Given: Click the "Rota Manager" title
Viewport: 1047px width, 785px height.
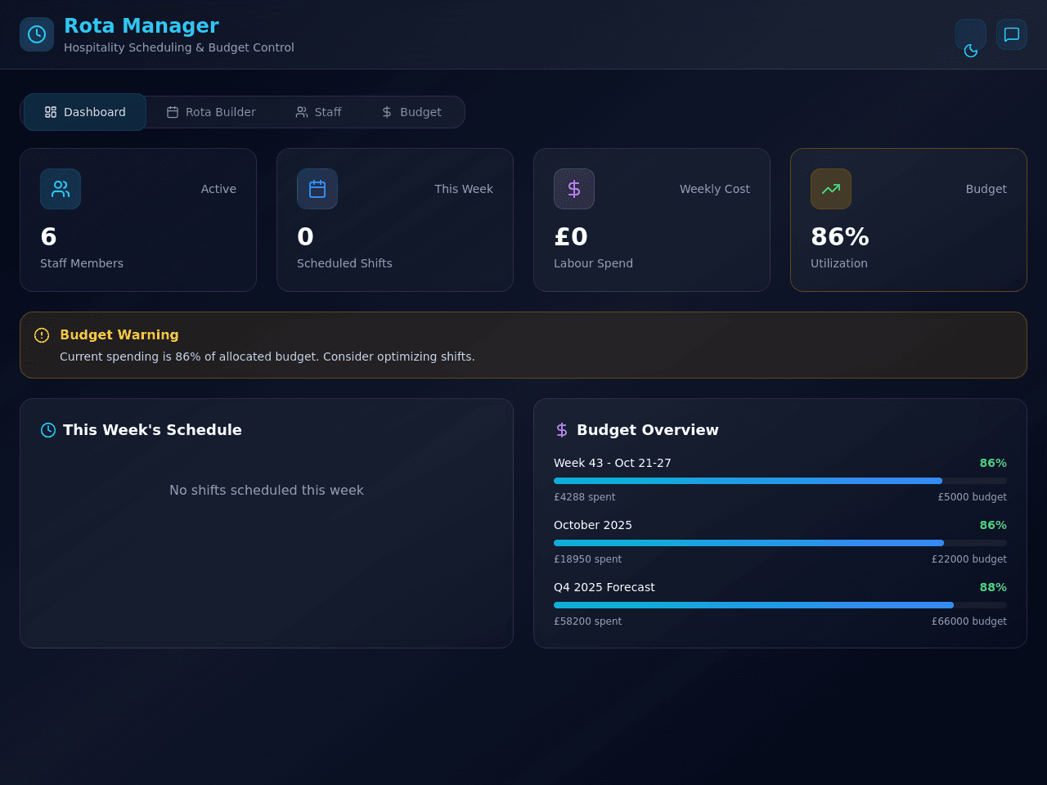Looking at the screenshot, I should click(142, 26).
